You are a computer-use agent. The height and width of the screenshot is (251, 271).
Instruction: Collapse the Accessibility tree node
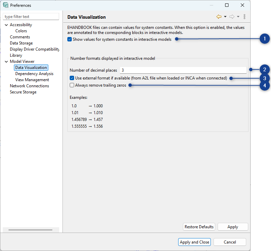pos(6,25)
